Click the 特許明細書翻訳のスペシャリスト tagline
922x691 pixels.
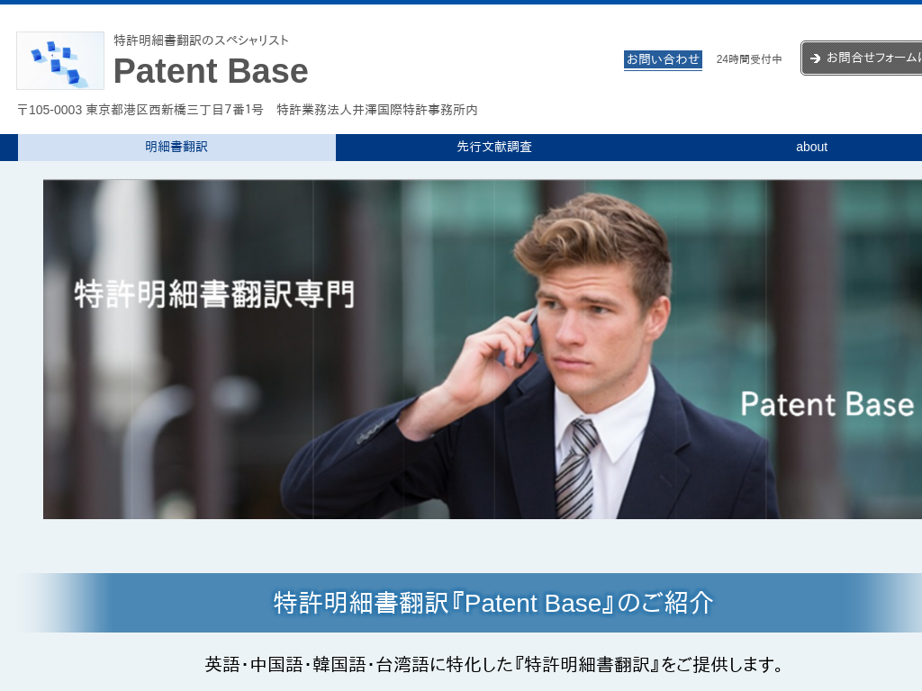[x=201, y=40]
